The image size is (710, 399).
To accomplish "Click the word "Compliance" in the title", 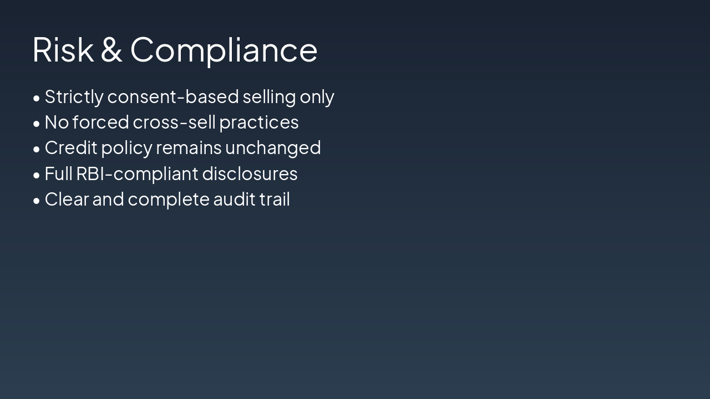I will point(224,50).
